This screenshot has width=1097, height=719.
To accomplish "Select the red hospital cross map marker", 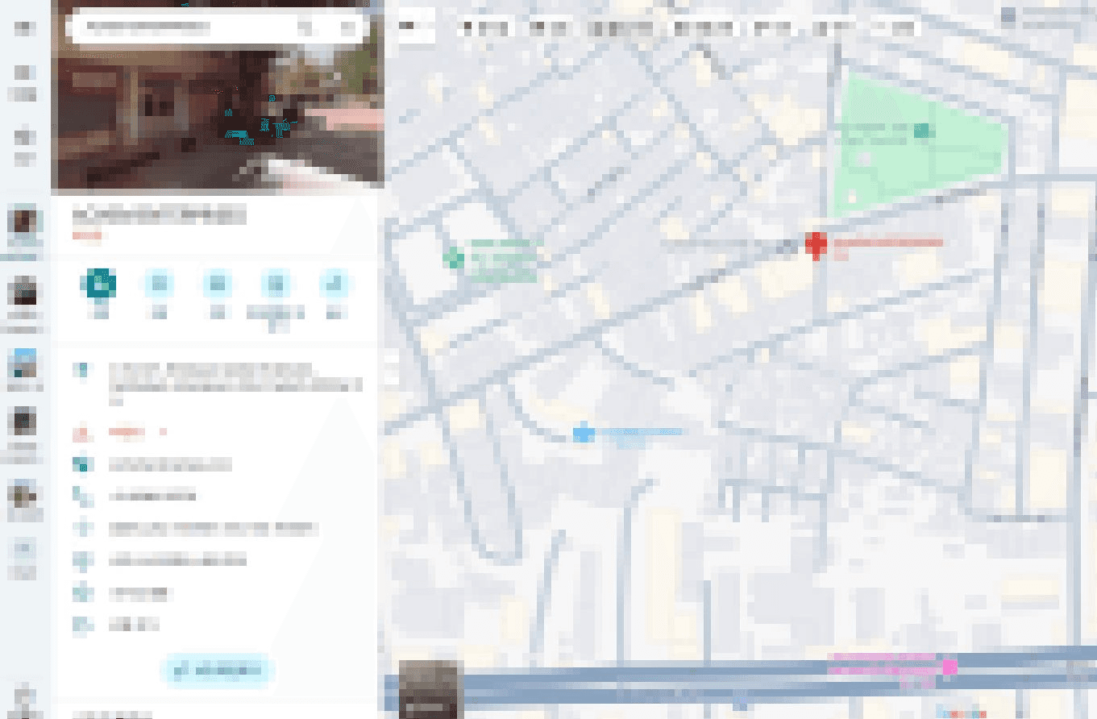I will [x=817, y=244].
